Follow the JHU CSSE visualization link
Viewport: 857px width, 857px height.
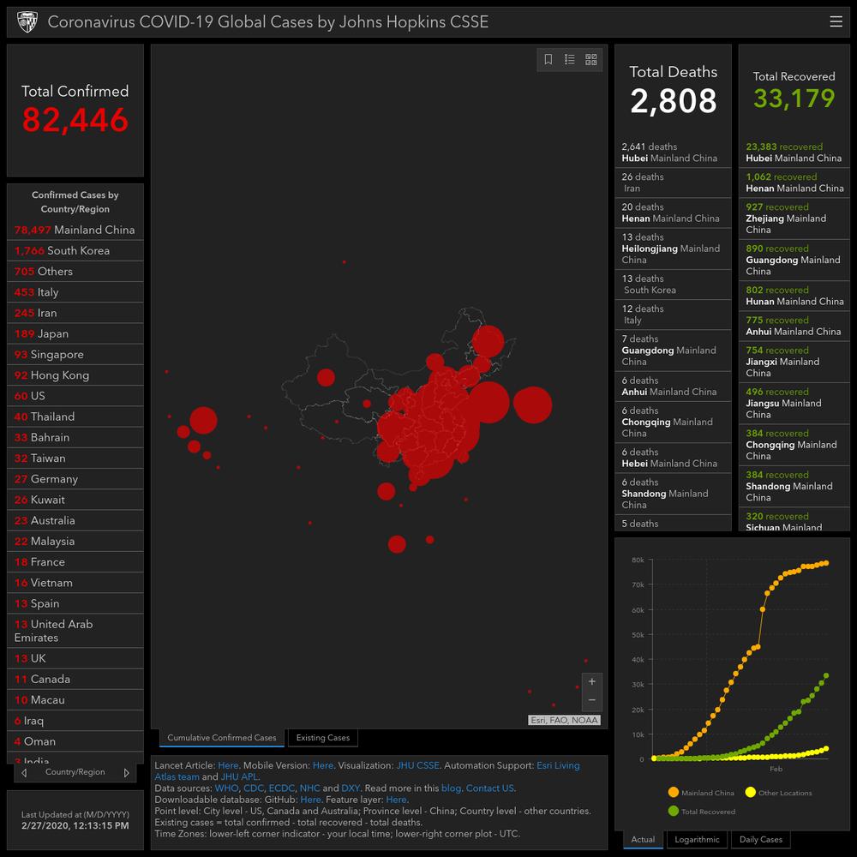coord(417,765)
